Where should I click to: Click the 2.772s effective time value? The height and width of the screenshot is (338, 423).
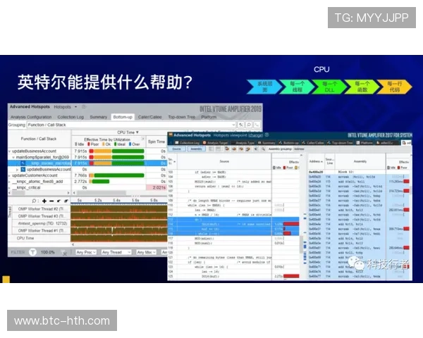pyautogui.click(x=80, y=182)
